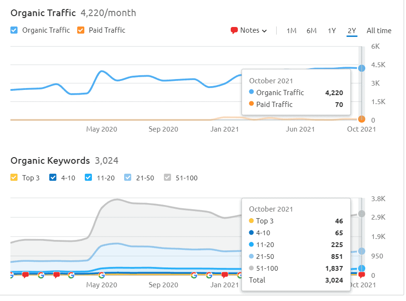The height and width of the screenshot is (301, 406).
Task: Click the Paid Traffic 70 tooltip value
Action: (339, 105)
